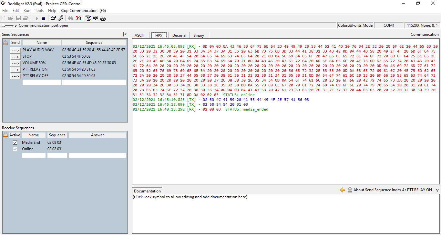Screen dimensions: 441x235
Task: Open the Edit menu
Action: [x=16, y=11]
